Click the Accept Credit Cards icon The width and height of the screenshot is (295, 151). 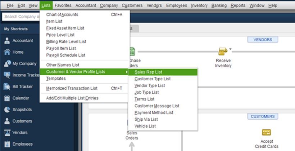tap(267, 132)
